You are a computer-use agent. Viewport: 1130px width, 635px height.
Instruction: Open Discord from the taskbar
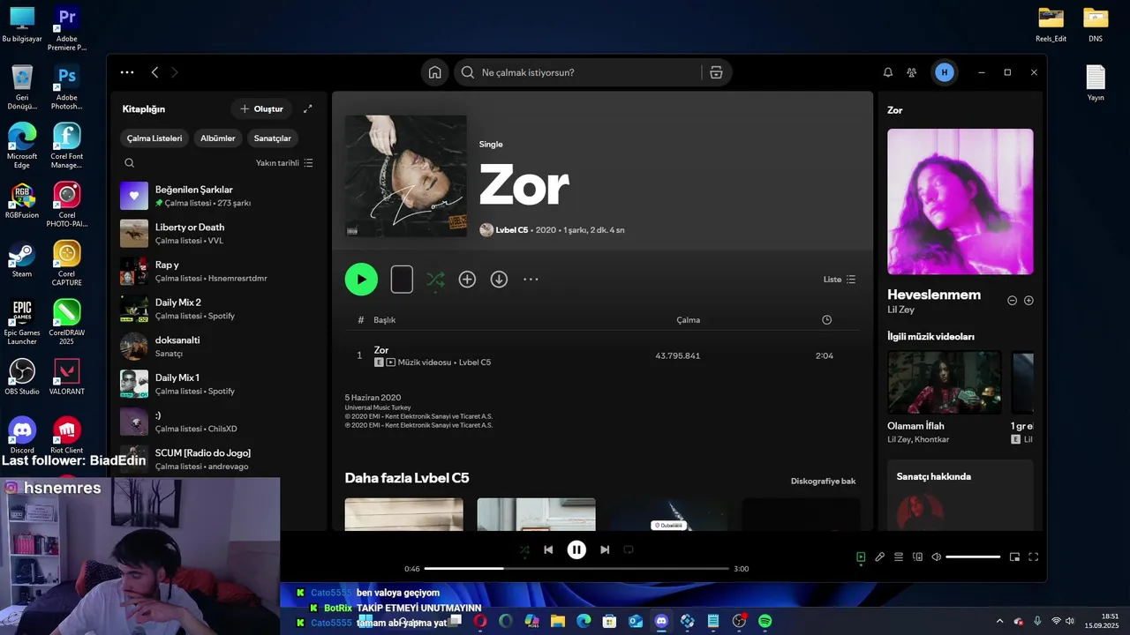[661, 621]
